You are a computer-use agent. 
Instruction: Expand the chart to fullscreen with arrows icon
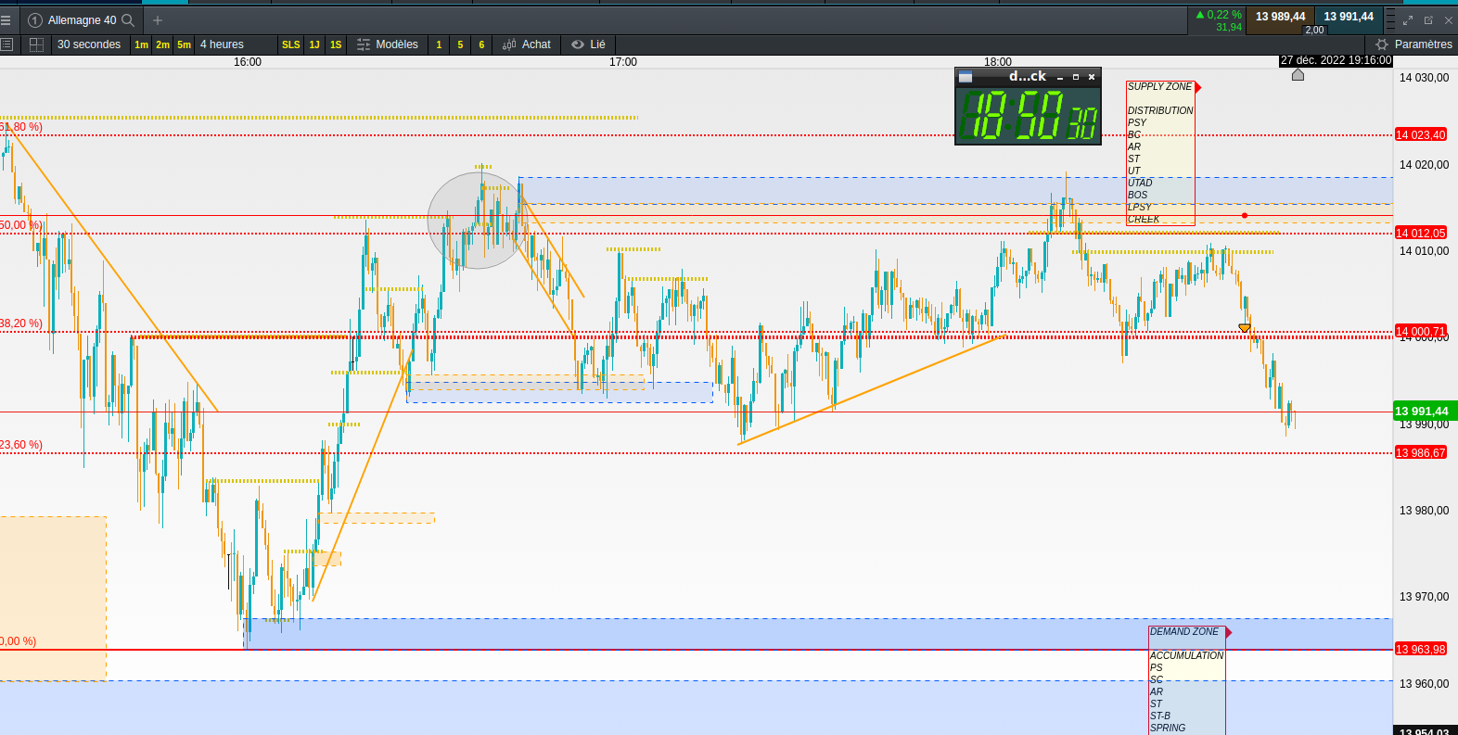(1408, 19)
